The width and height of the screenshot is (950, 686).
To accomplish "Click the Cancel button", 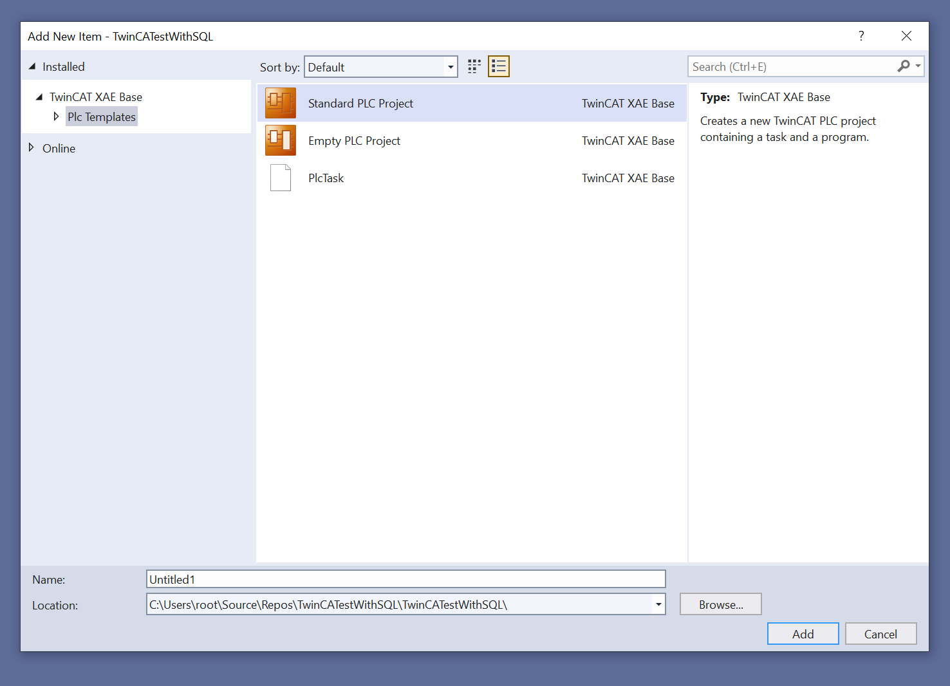I will [880, 634].
